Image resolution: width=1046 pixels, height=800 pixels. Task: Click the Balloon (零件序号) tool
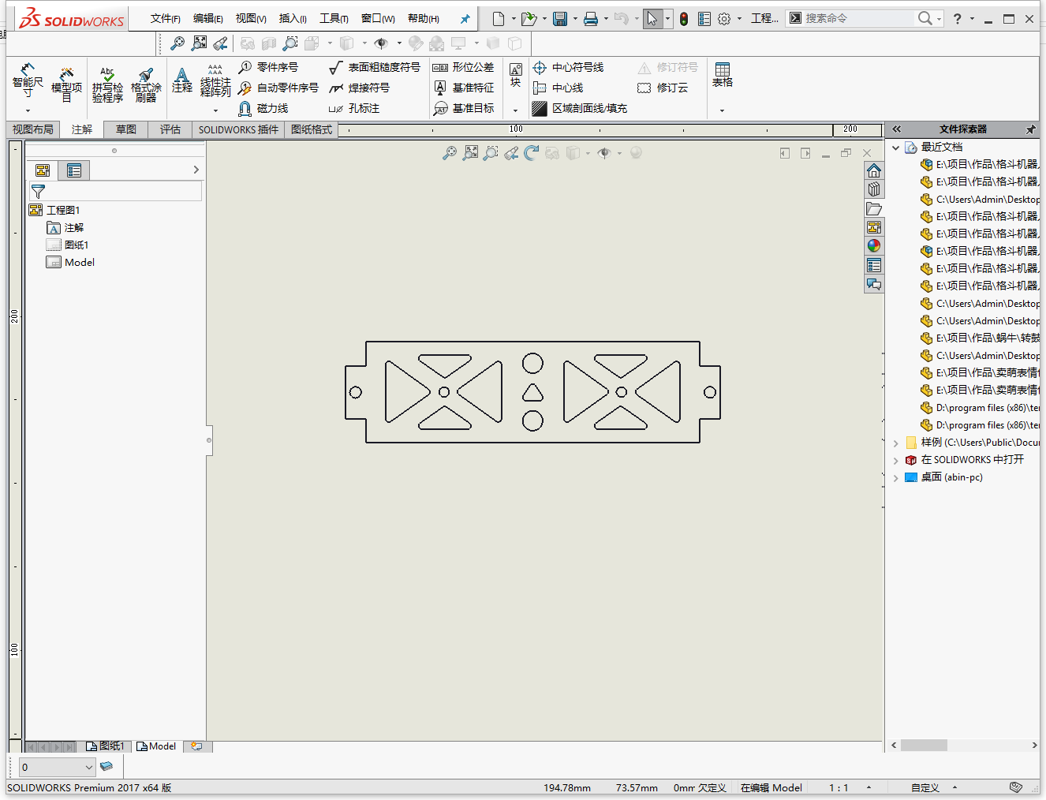(x=268, y=68)
